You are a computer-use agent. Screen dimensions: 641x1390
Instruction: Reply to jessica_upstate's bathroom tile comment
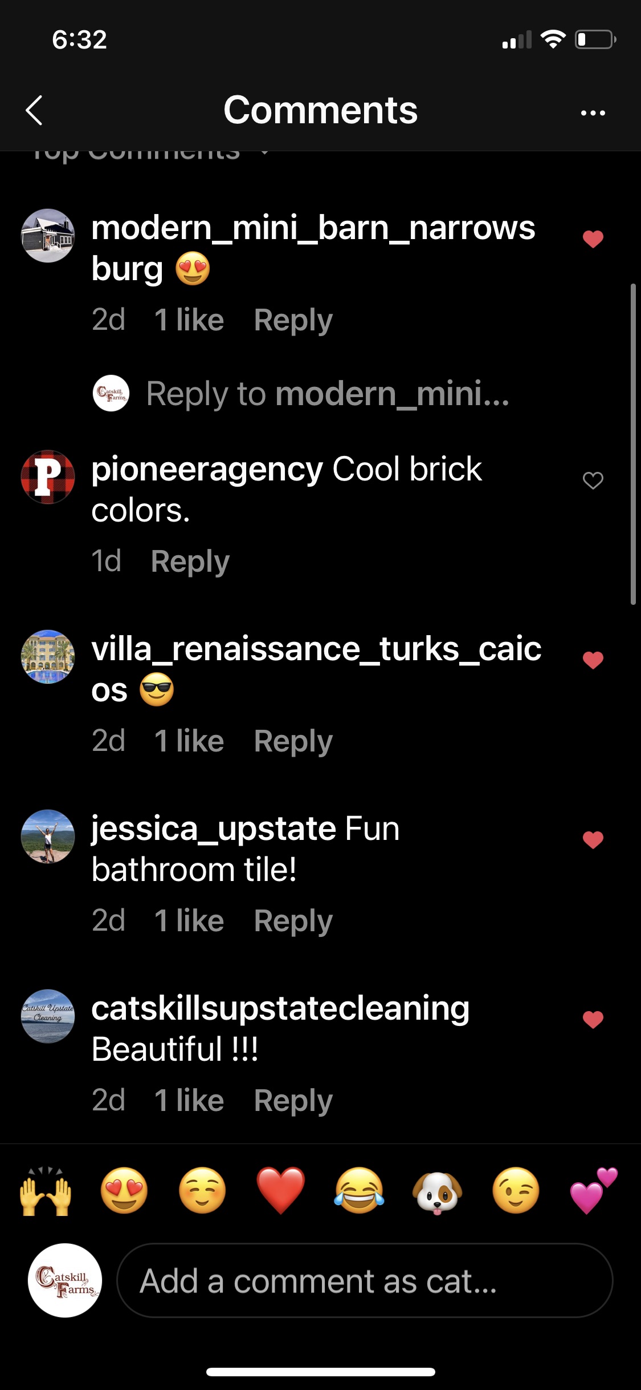tap(293, 922)
